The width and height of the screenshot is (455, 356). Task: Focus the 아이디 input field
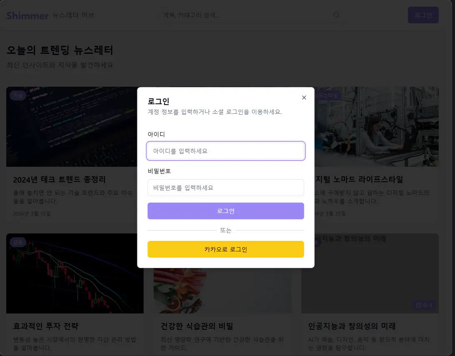226,151
